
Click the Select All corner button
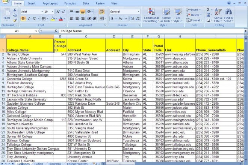[x=3, y=37]
